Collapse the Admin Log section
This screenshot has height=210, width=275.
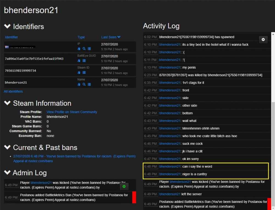pyautogui.click(x=7, y=173)
